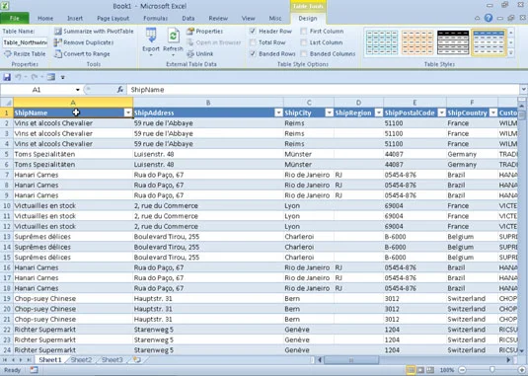The height and width of the screenshot is (376, 528).
Task: Switch to the Insert ribbon tab
Action: coord(75,18)
